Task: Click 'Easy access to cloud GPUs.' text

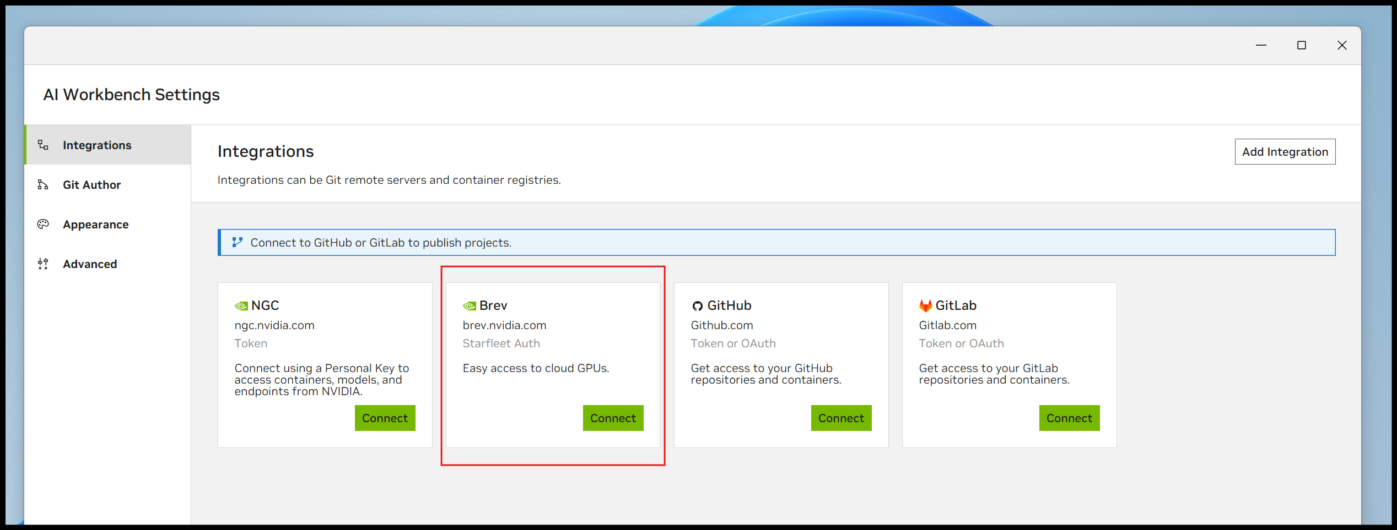Action: [536, 368]
